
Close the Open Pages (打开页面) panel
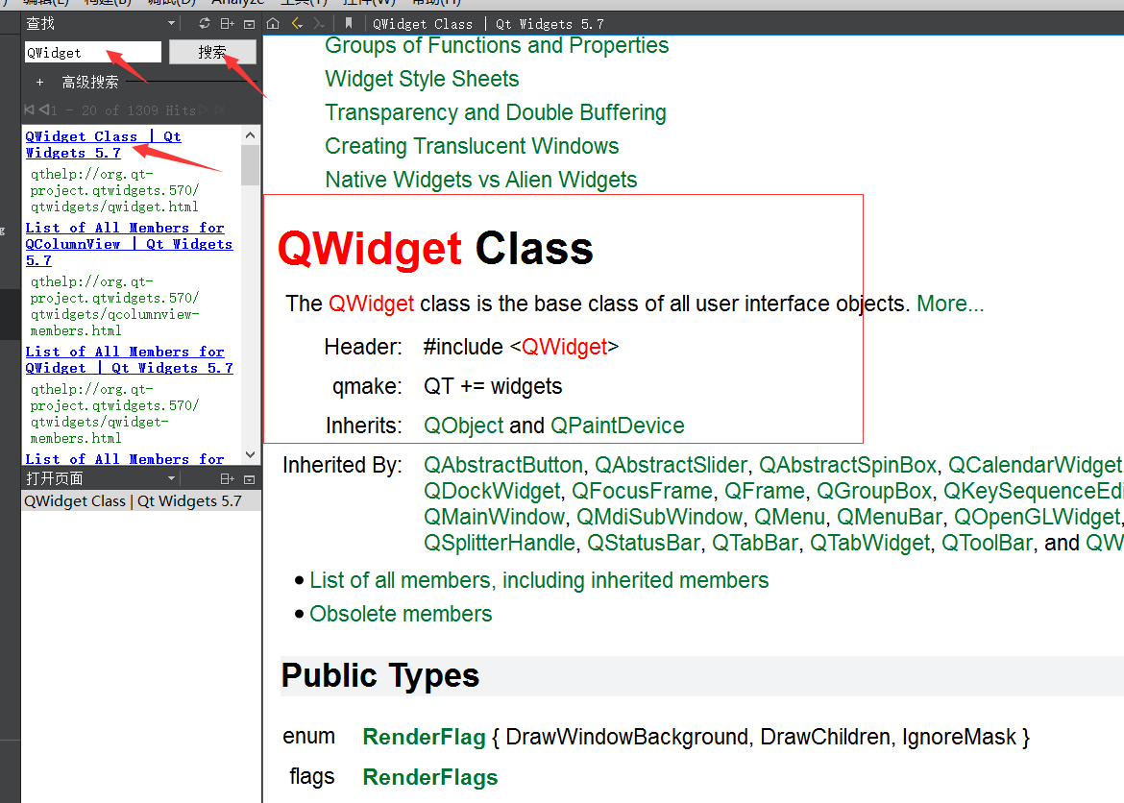tap(250, 478)
